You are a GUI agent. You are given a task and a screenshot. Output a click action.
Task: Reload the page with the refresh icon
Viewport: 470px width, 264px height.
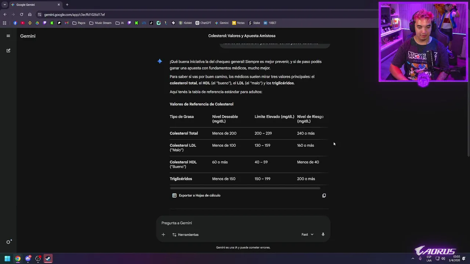21,15
